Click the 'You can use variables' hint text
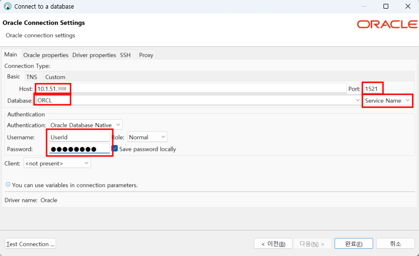419x256 pixels. pyautogui.click(x=75, y=185)
